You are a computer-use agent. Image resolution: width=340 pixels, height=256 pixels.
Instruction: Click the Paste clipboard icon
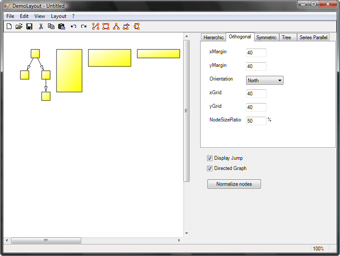pos(61,26)
